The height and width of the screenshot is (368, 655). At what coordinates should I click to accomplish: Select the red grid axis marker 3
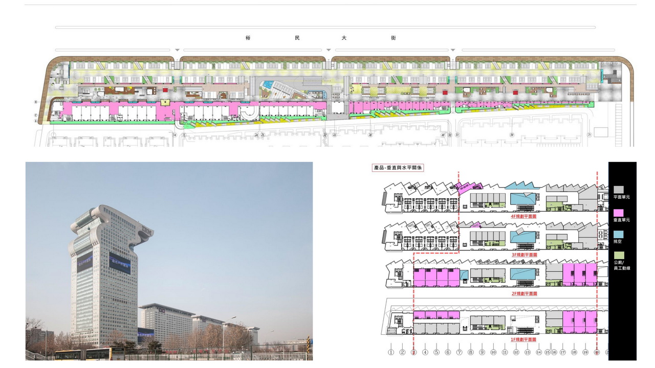pyautogui.click(x=413, y=352)
